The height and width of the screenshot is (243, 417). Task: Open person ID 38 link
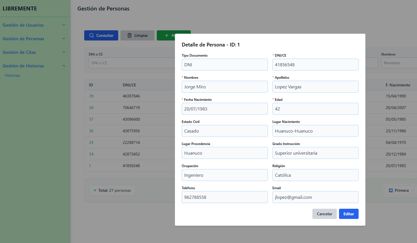tap(91, 108)
